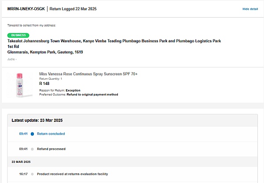Click the Latest update: 23 Mar 2025 heading

click(37, 121)
